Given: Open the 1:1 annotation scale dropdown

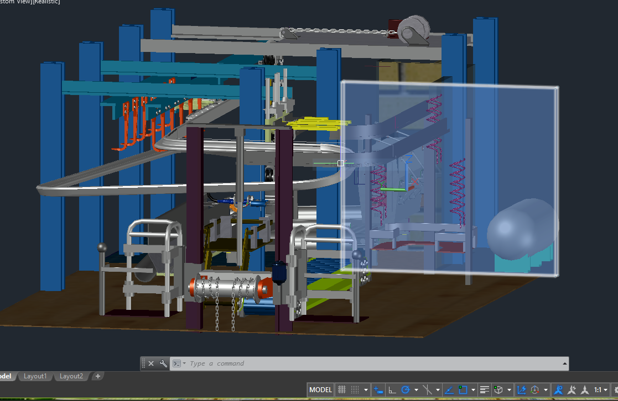Looking at the screenshot, I should click(x=600, y=389).
